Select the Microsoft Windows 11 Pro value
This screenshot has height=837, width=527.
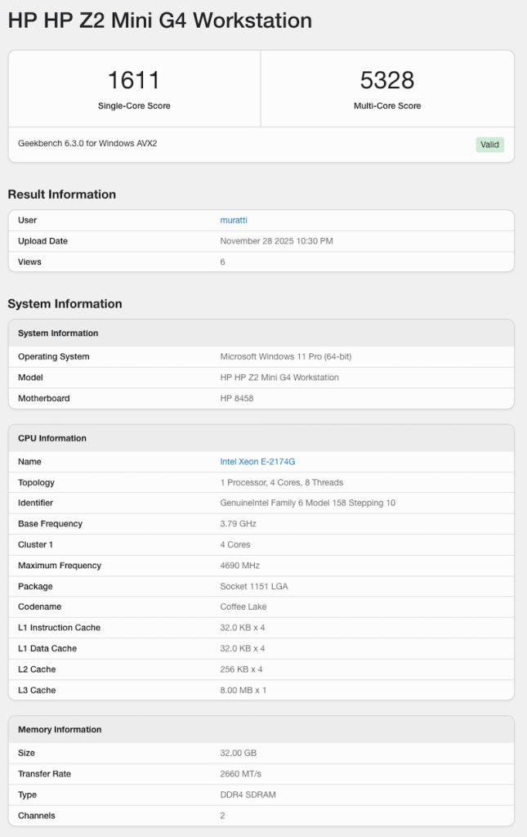(286, 356)
